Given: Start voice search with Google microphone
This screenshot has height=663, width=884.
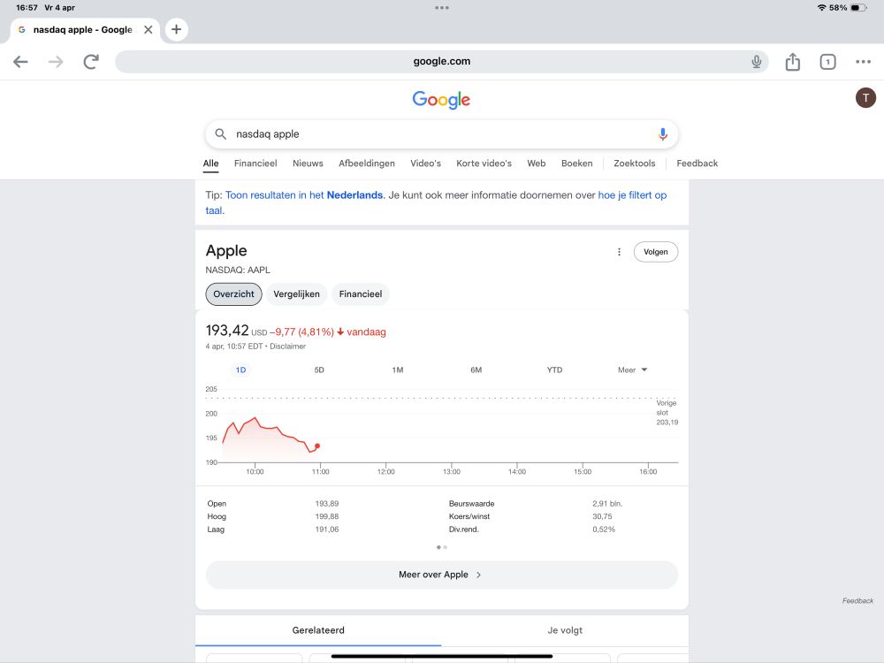Looking at the screenshot, I should 662,134.
